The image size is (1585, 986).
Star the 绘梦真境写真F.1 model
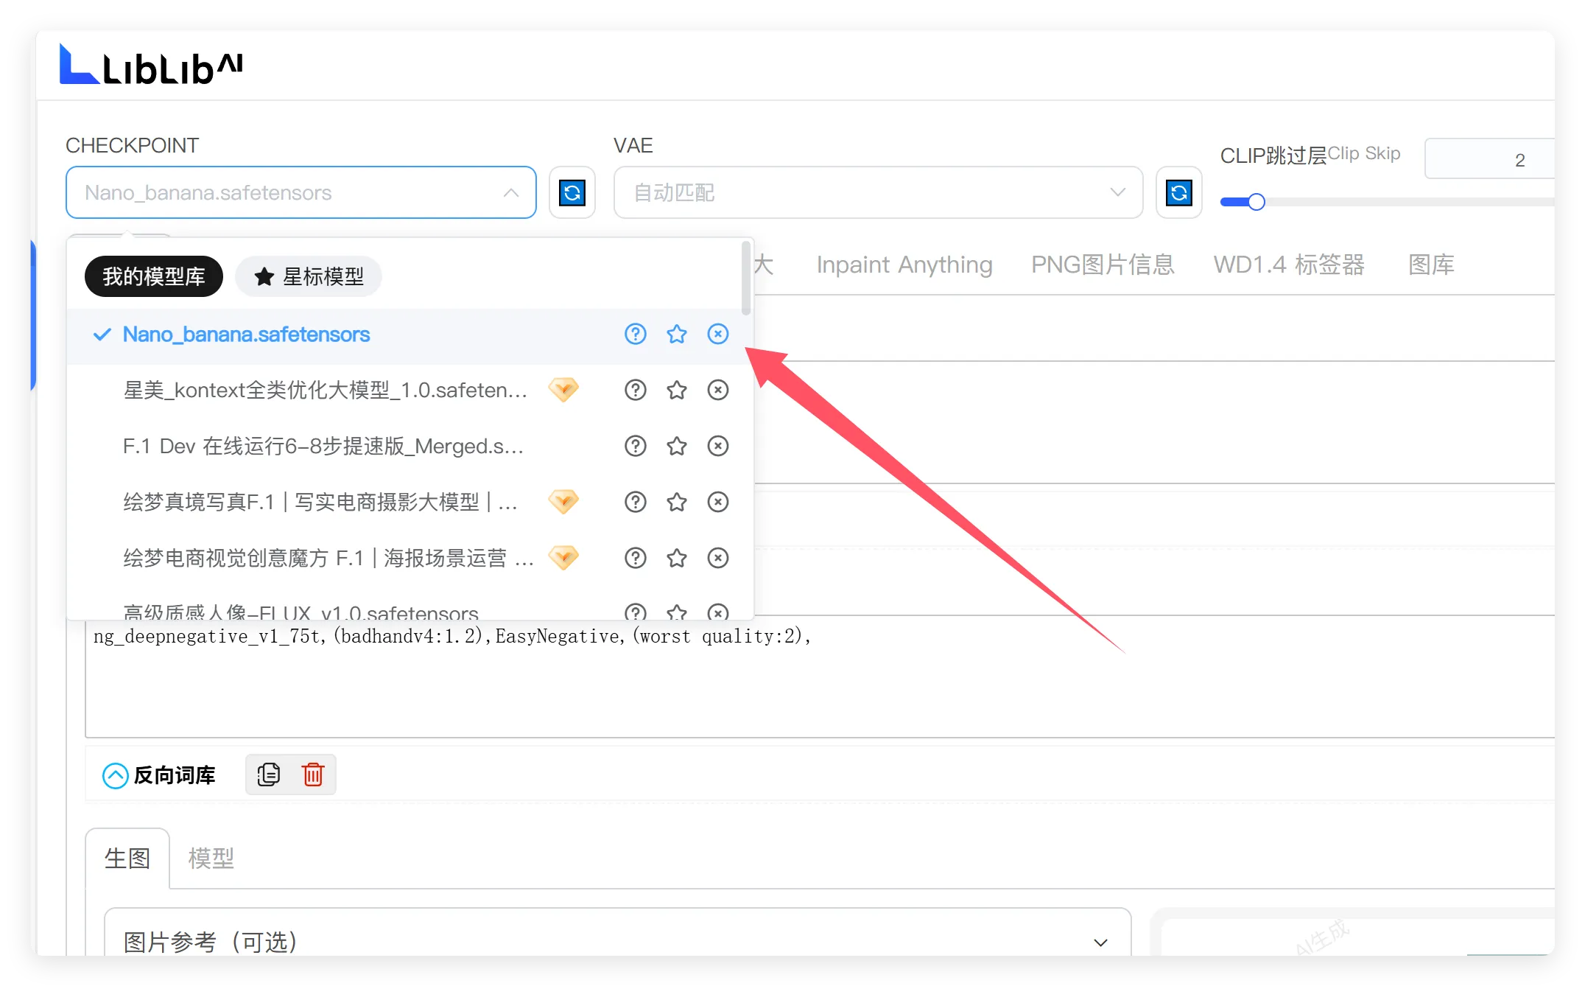pyautogui.click(x=676, y=502)
